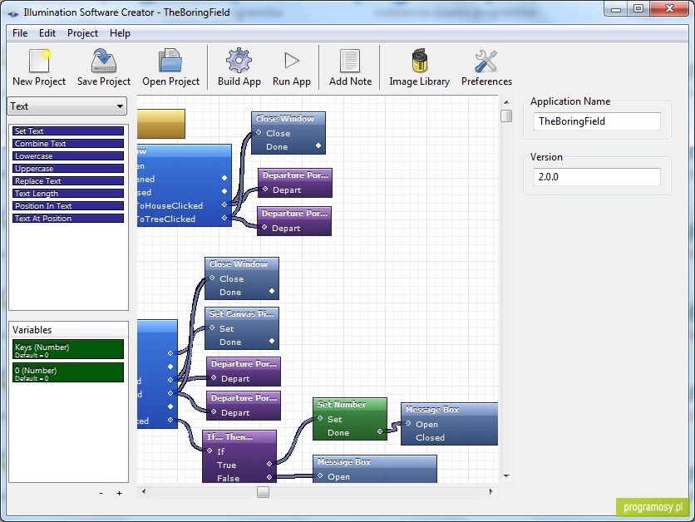The height and width of the screenshot is (522, 695).
Task: Click the ToTreeClicked output port
Action: pyautogui.click(x=224, y=218)
